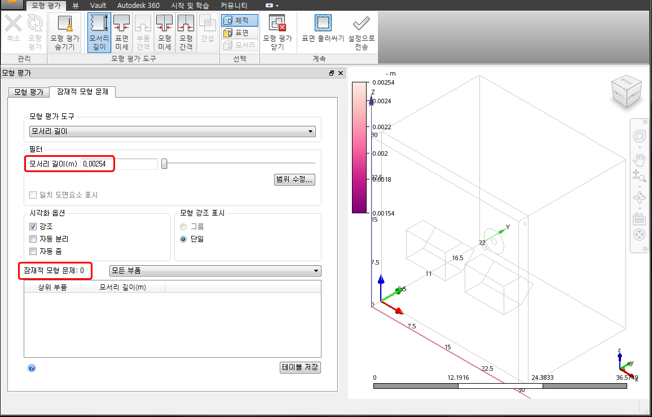Open the steering wheel in navigation bar
Screen dimensions: 652x417
[x=639, y=136]
